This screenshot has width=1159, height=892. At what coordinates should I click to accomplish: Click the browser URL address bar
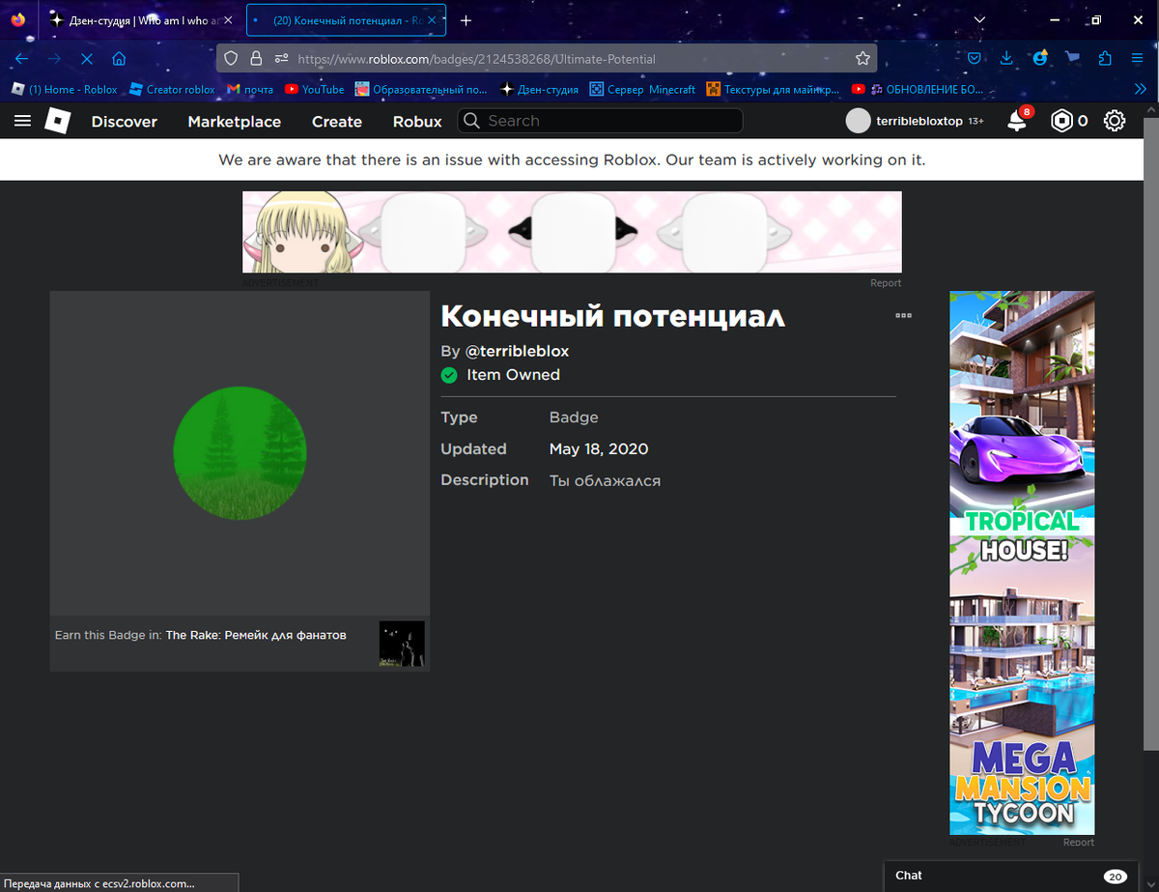(x=546, y=59)
